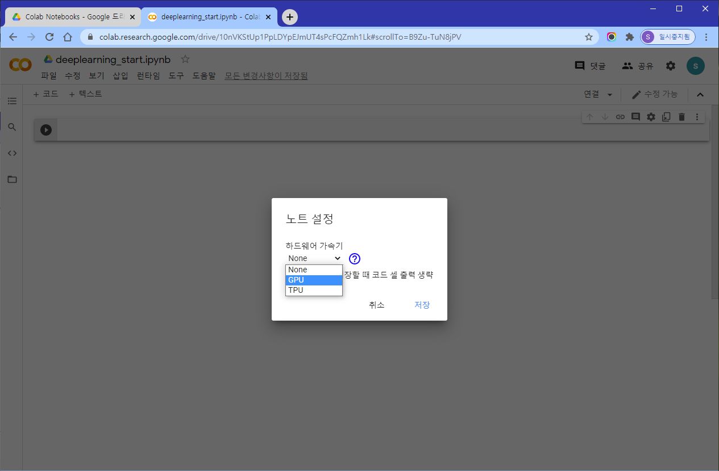Open the 삽입 menu
Viewport: 719px width, 471px height.
pos(120,75)
